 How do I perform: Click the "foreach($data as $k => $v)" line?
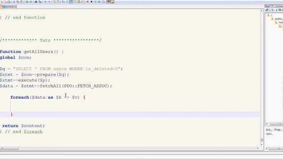[x=48, y=97]
